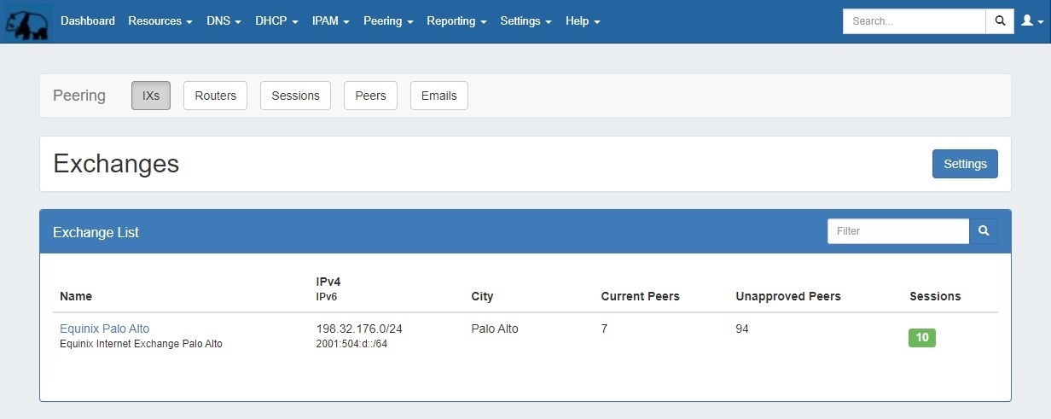Open the Equinix Palo Alto link
The image size is (1051, 419).
pyautogui.click(x=104, y=329)
